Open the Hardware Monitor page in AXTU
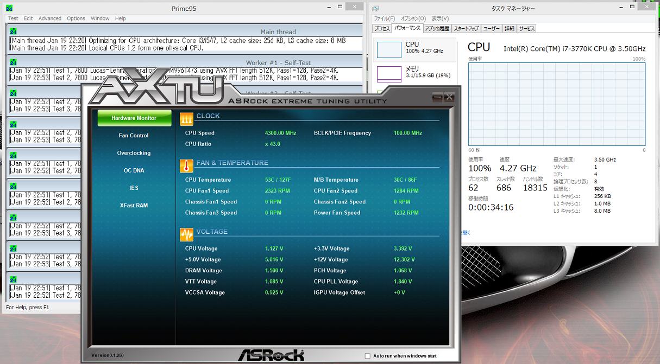Image resolution: width=660 pixels, height=364 pixels. click(x=134, y=118)
